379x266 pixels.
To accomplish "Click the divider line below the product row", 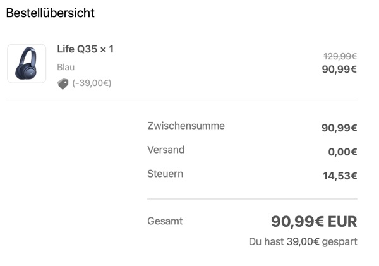I will (182, 100).
